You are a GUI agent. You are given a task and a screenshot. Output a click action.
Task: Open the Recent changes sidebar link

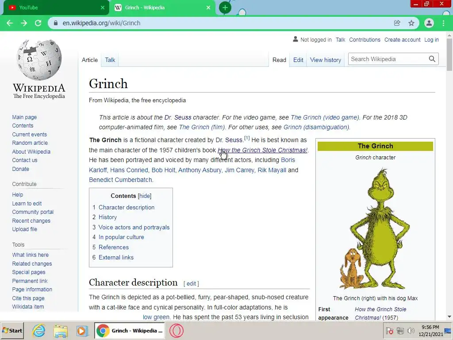click(x=31, y=220)
